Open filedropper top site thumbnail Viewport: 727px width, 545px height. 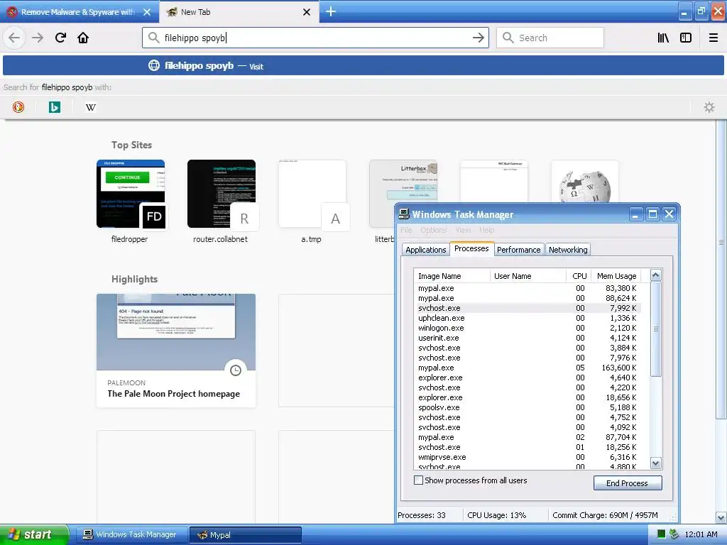tap(131, 194)
